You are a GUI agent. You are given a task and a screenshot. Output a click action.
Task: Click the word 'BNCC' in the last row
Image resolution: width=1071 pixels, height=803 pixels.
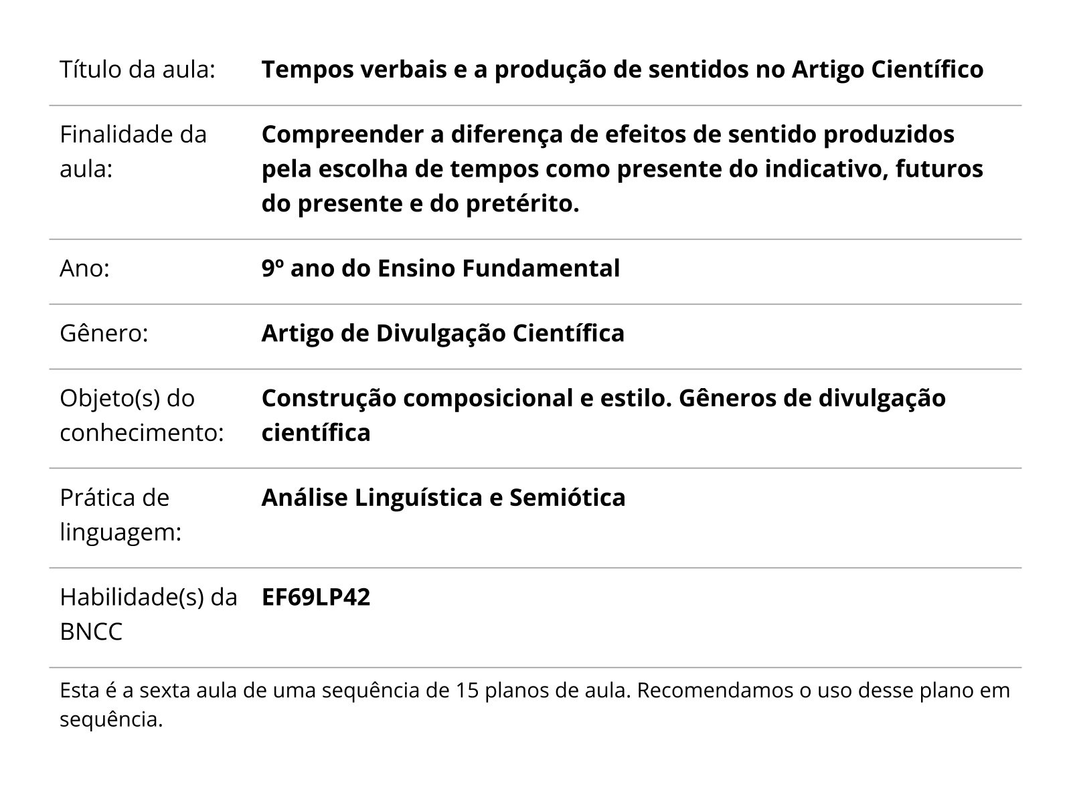(91, 632)
